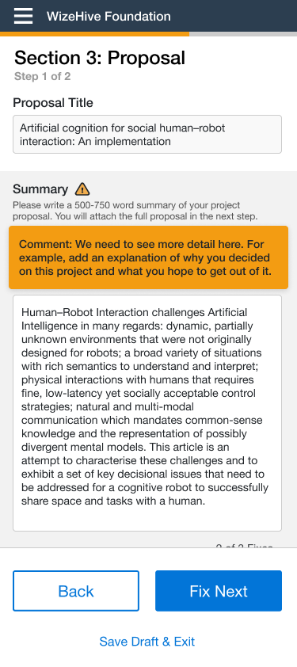Click the Step 1 of 2 indicator
The image size is (297, 667).
(42, 77)
